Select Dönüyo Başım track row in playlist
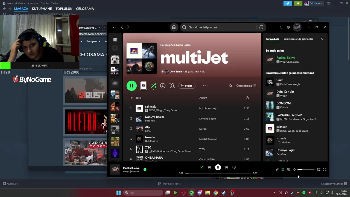Screen dimensions: 350x197 click(x=192, y=118)
